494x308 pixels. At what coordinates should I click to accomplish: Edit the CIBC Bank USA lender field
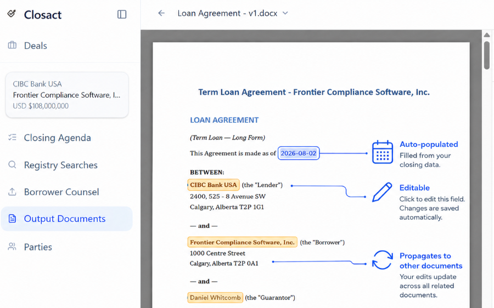pos(214,185)
